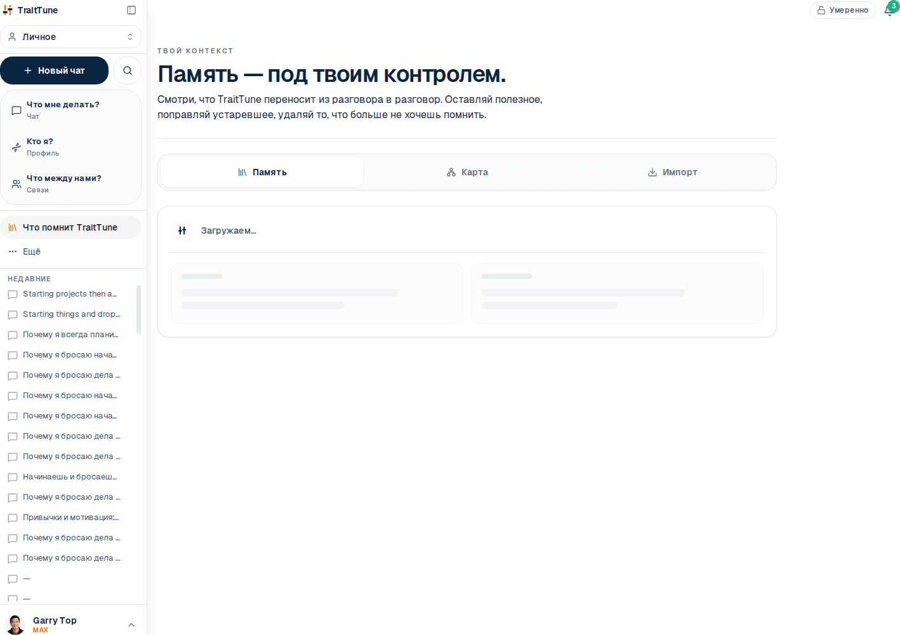Open Кто я? profile section
Viewport: 900px width, 635px height.
point(70,147)
